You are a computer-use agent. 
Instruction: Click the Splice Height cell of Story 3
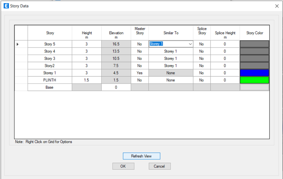[x=225, y=58]
